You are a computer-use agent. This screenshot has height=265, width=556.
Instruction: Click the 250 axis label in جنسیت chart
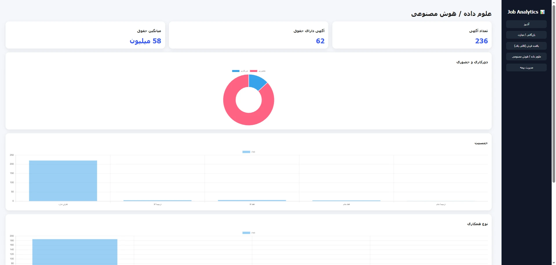(x=12, y=155)
